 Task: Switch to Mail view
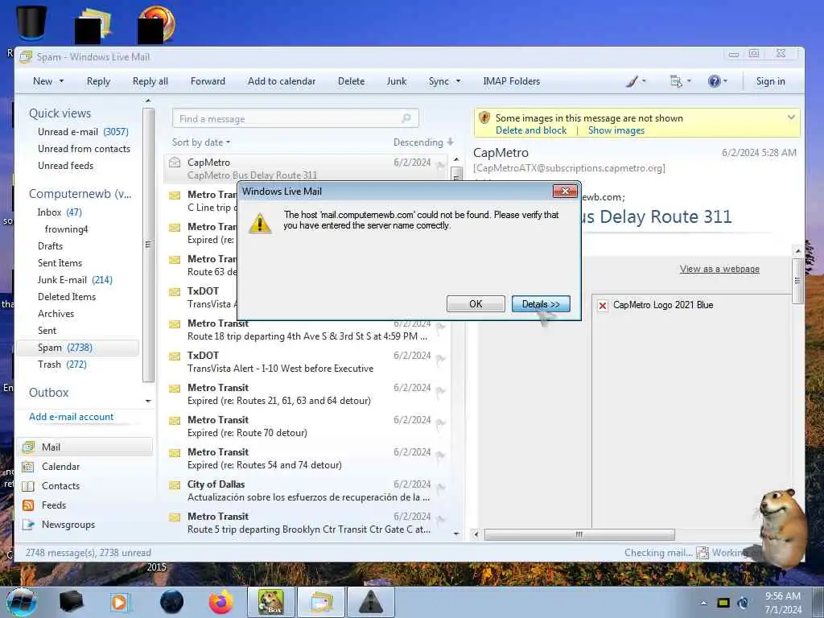point(86,447)
